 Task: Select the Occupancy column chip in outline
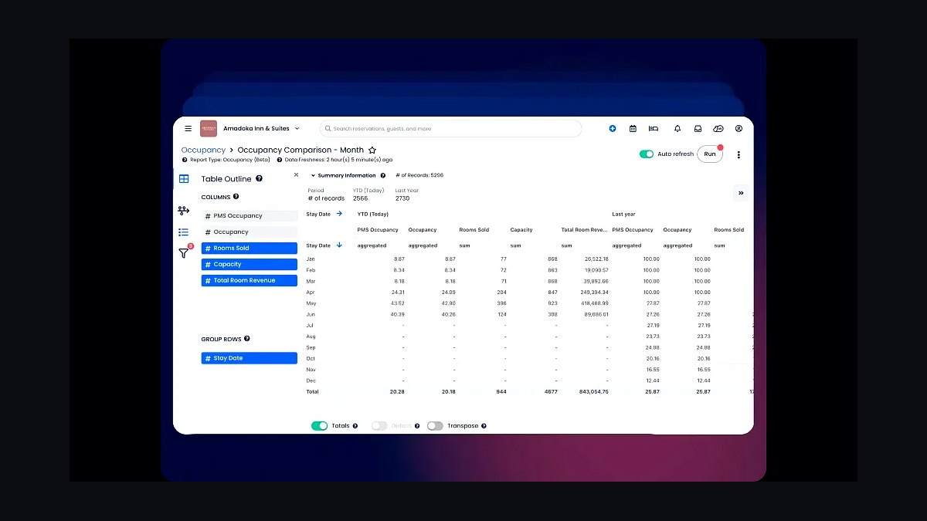[x=250, y=232]
